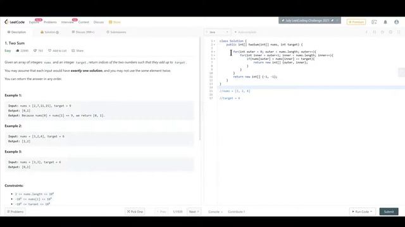Click the reset code icon
Screen dimensions: 405x227
(382, 32)
